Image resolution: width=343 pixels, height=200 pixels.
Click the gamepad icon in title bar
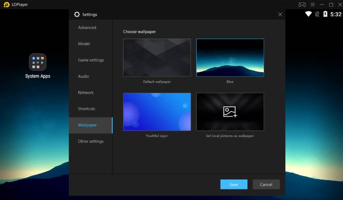point(302,4)
